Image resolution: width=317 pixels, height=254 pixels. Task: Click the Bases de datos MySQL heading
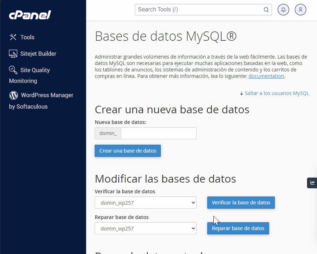pyautogui.click(x=165, y=36)
